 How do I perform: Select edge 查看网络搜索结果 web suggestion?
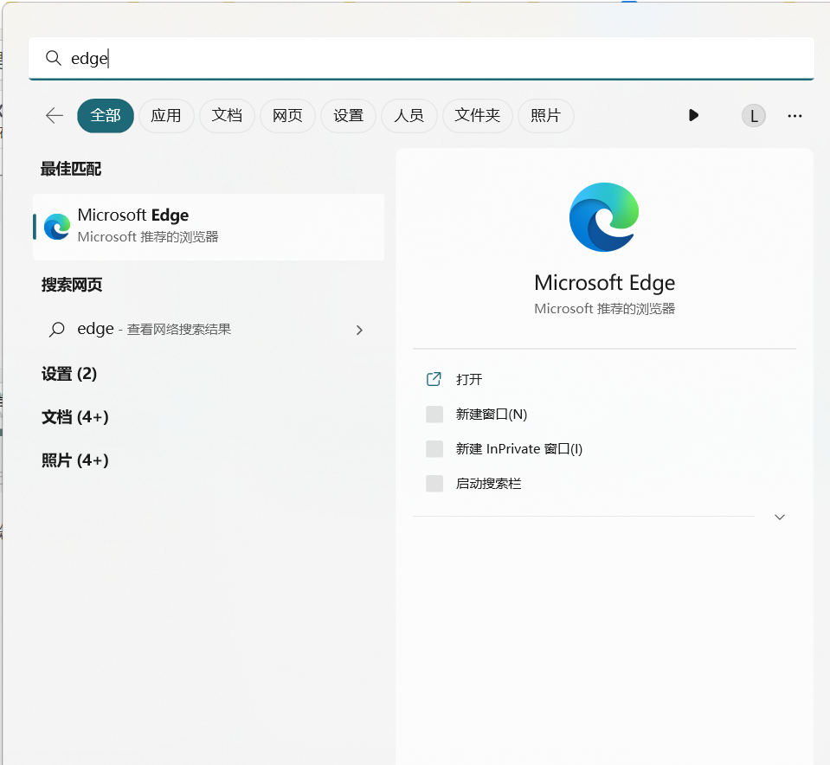click(209, 330)
